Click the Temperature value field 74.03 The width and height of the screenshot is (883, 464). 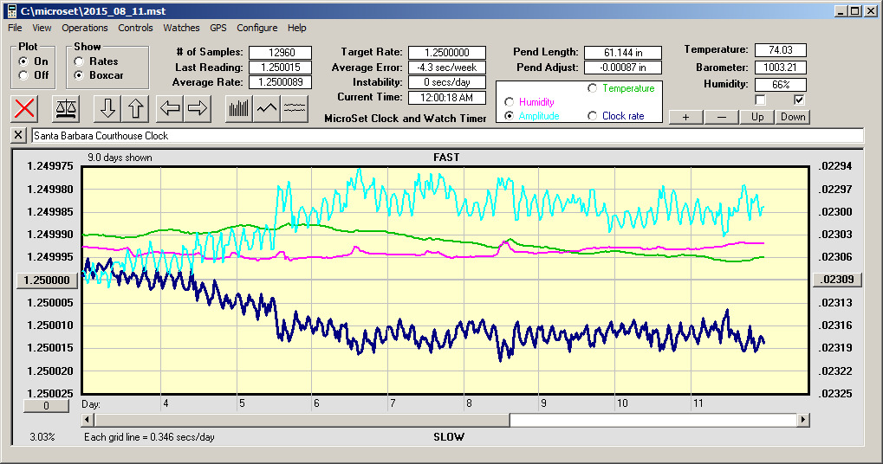point(781,50)
